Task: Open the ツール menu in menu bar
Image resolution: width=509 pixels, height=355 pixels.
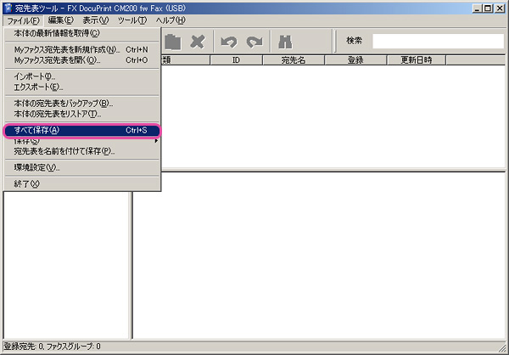Action: [x=131, y=20]
